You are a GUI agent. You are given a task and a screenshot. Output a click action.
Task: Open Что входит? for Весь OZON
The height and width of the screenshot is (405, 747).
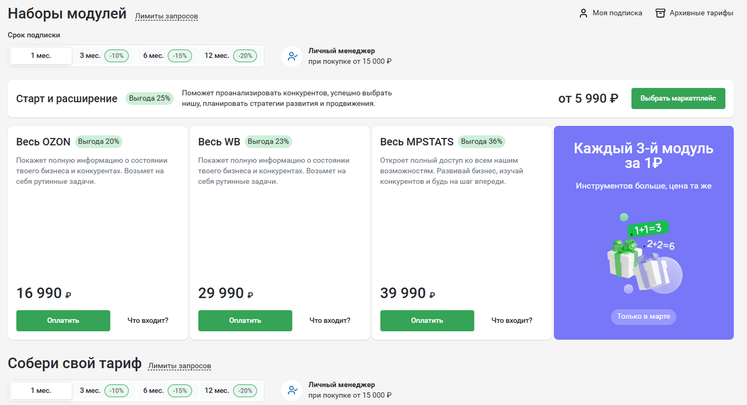point(148,320)
